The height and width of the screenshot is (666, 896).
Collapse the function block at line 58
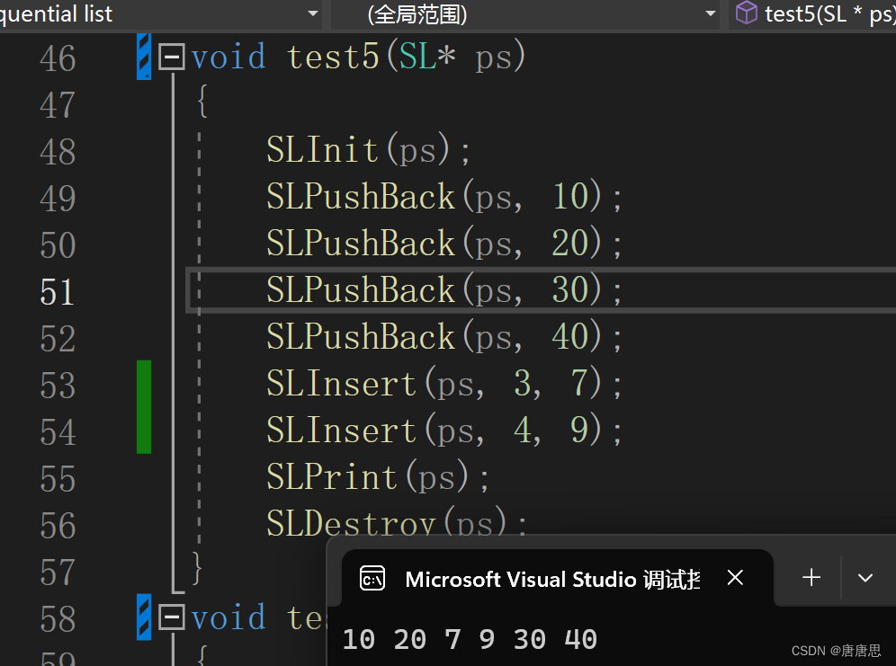(x=171, y=617)
